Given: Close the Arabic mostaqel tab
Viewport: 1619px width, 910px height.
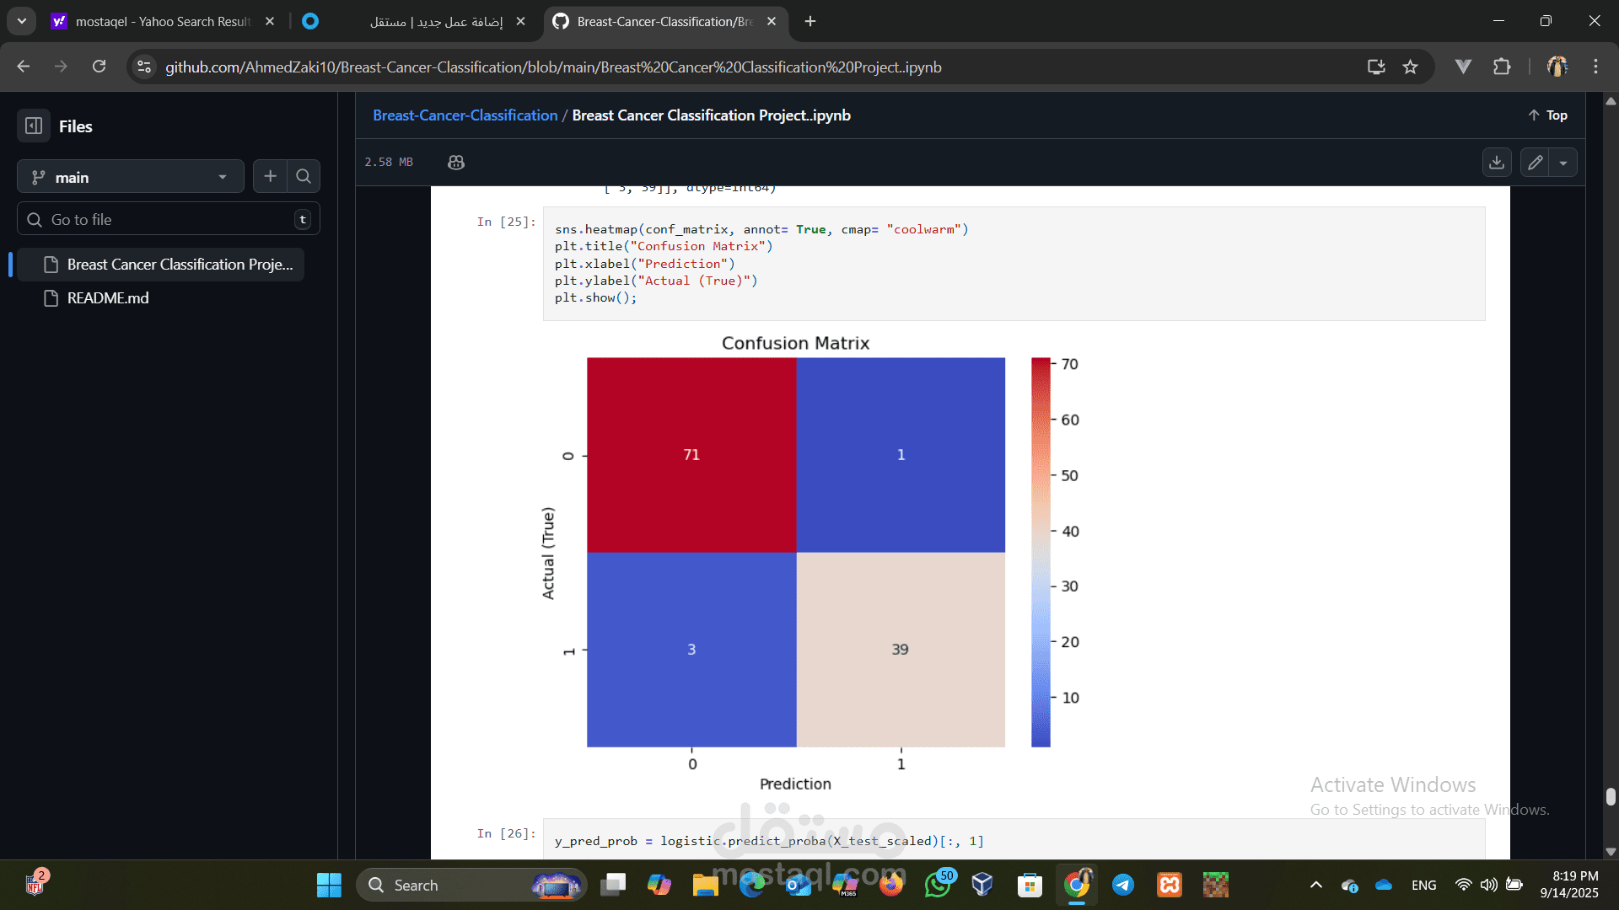Looking at the screenshot, I should click(520, 21).
